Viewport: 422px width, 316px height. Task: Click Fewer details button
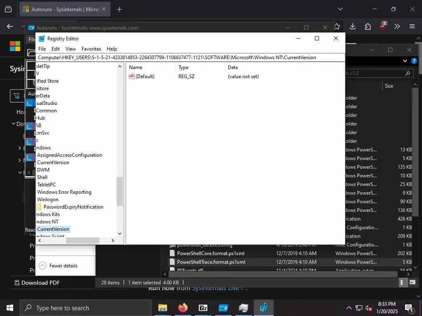point(58,266)
